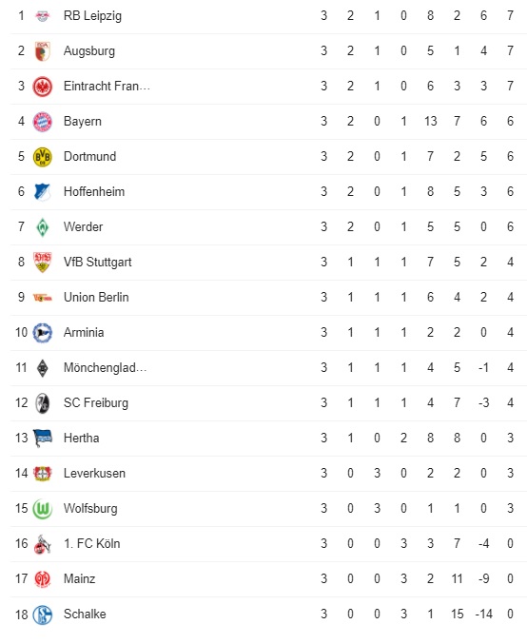The width and height of the screenshot is (527, 644).
Task: Open the SC Freiburg team page
Action: (x=96, y=403)
